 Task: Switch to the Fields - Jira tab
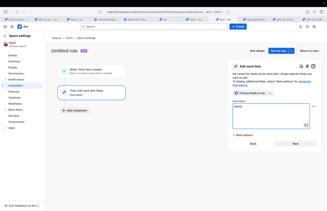(193, 20)
